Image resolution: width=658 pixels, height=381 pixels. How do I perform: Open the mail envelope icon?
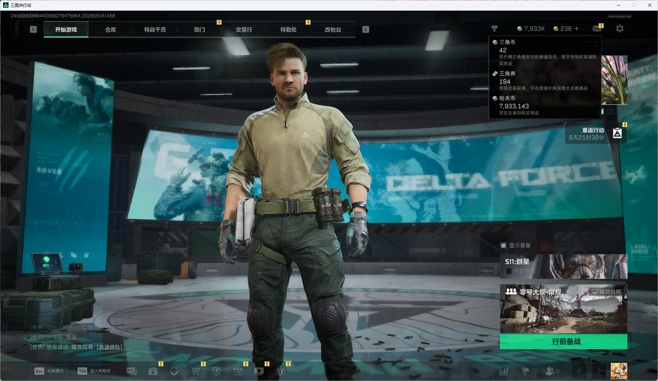coord(597,28)
